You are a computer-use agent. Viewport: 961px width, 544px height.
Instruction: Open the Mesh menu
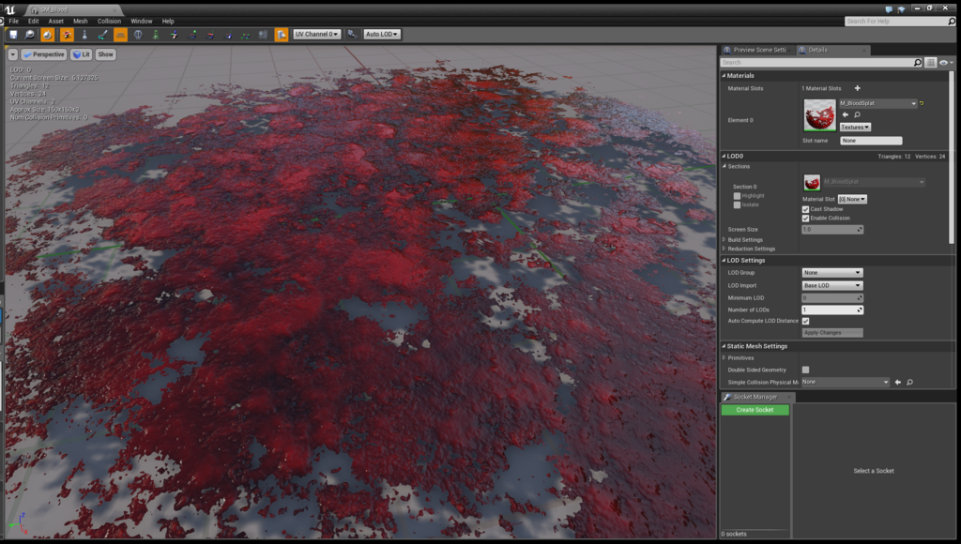click(x=81, y=21)
